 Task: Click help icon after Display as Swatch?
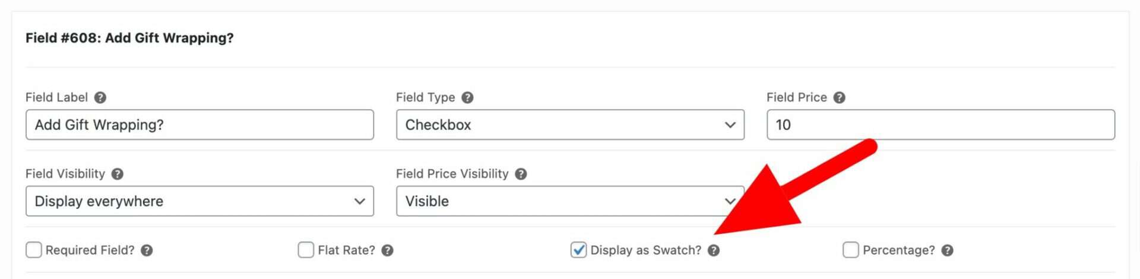coord(714,251)
